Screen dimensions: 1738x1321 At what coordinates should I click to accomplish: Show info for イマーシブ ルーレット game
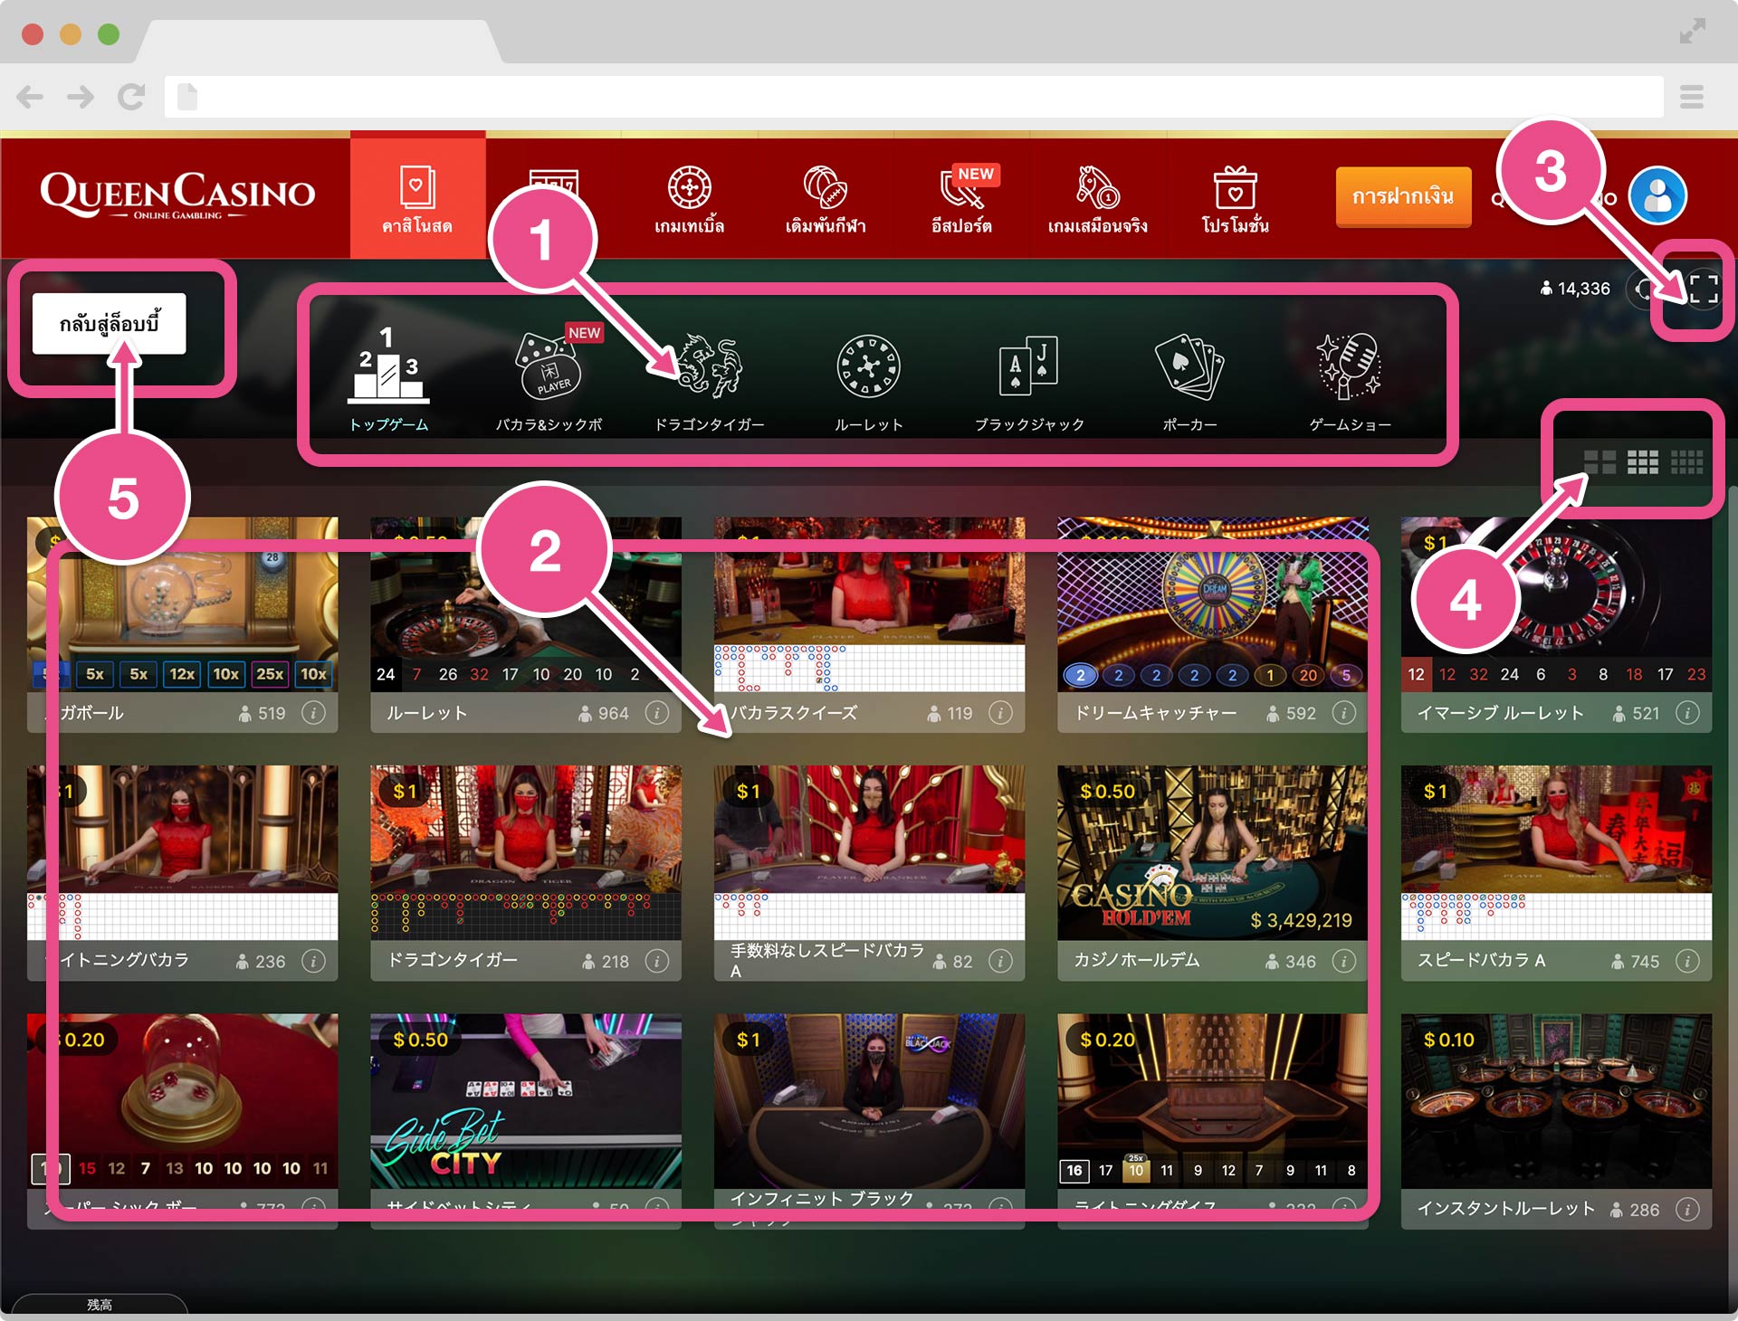coord(1687,713)
